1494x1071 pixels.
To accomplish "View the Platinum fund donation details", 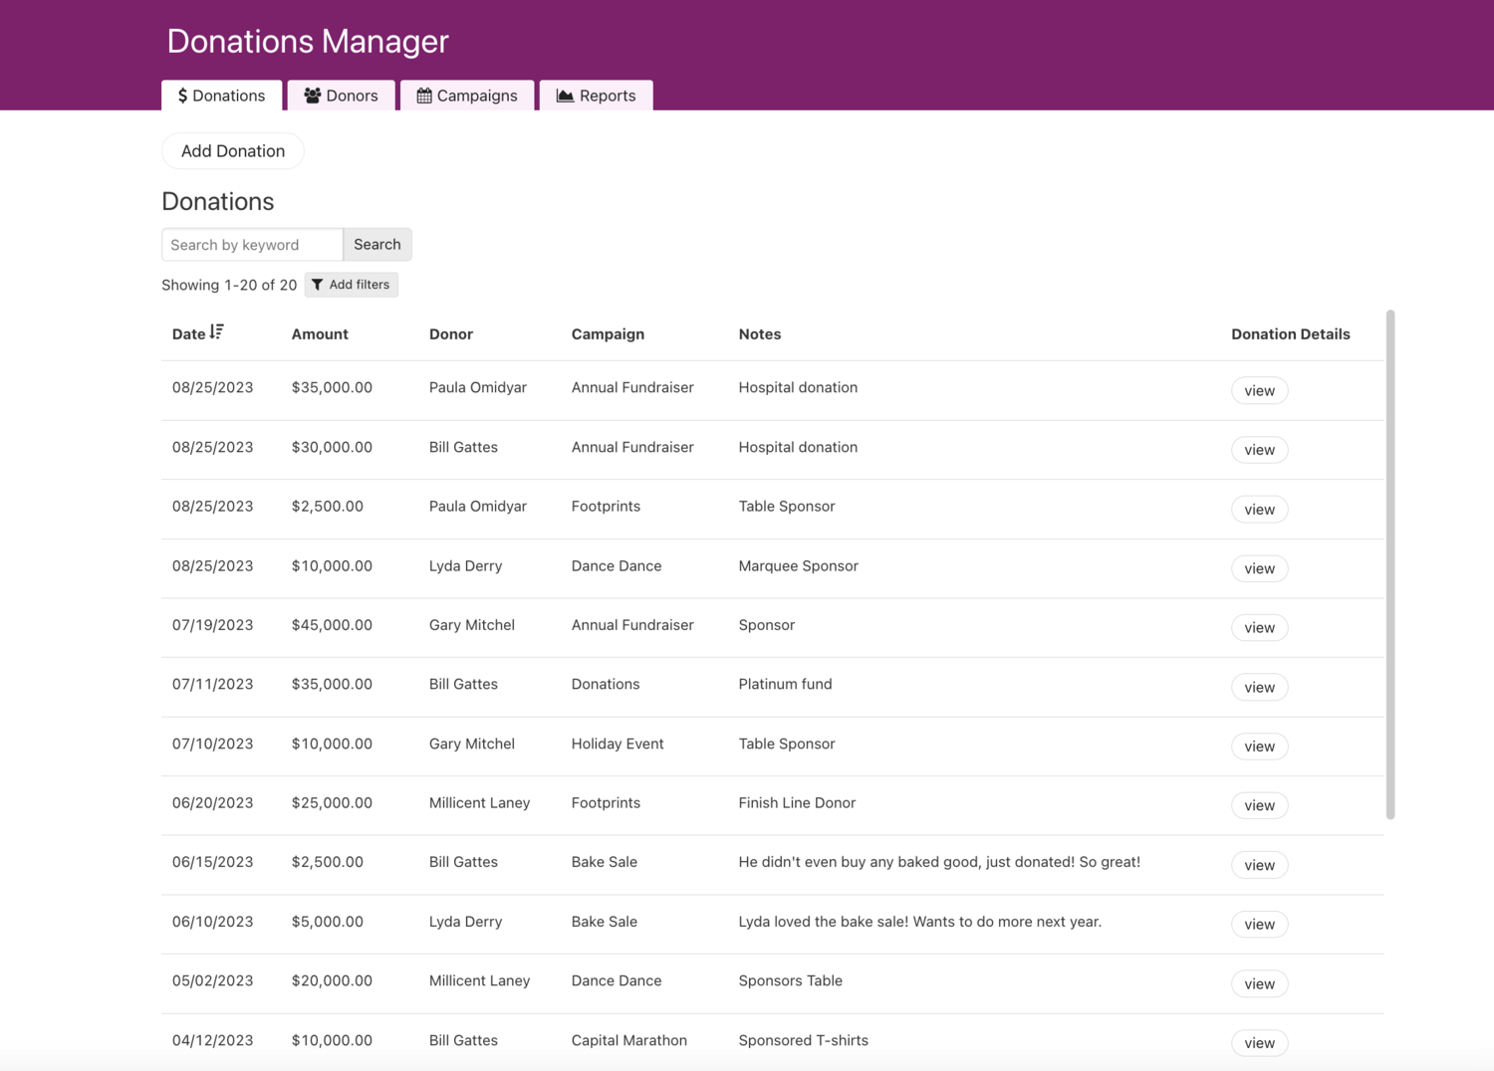I will pos(1259,687).
